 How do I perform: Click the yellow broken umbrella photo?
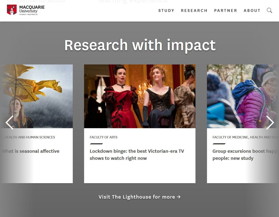click(37, 96)
